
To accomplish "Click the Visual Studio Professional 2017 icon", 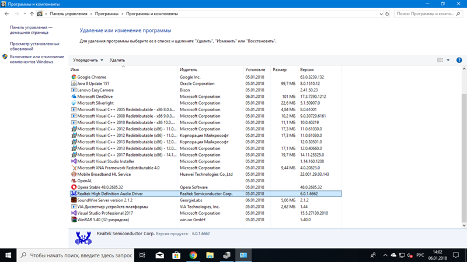I will [74, 213].
